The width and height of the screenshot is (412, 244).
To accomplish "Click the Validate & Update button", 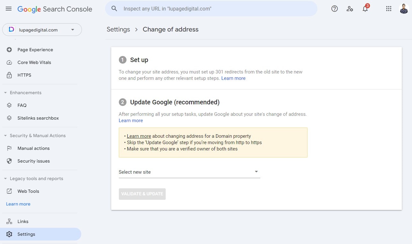I will tap(142, 194).
